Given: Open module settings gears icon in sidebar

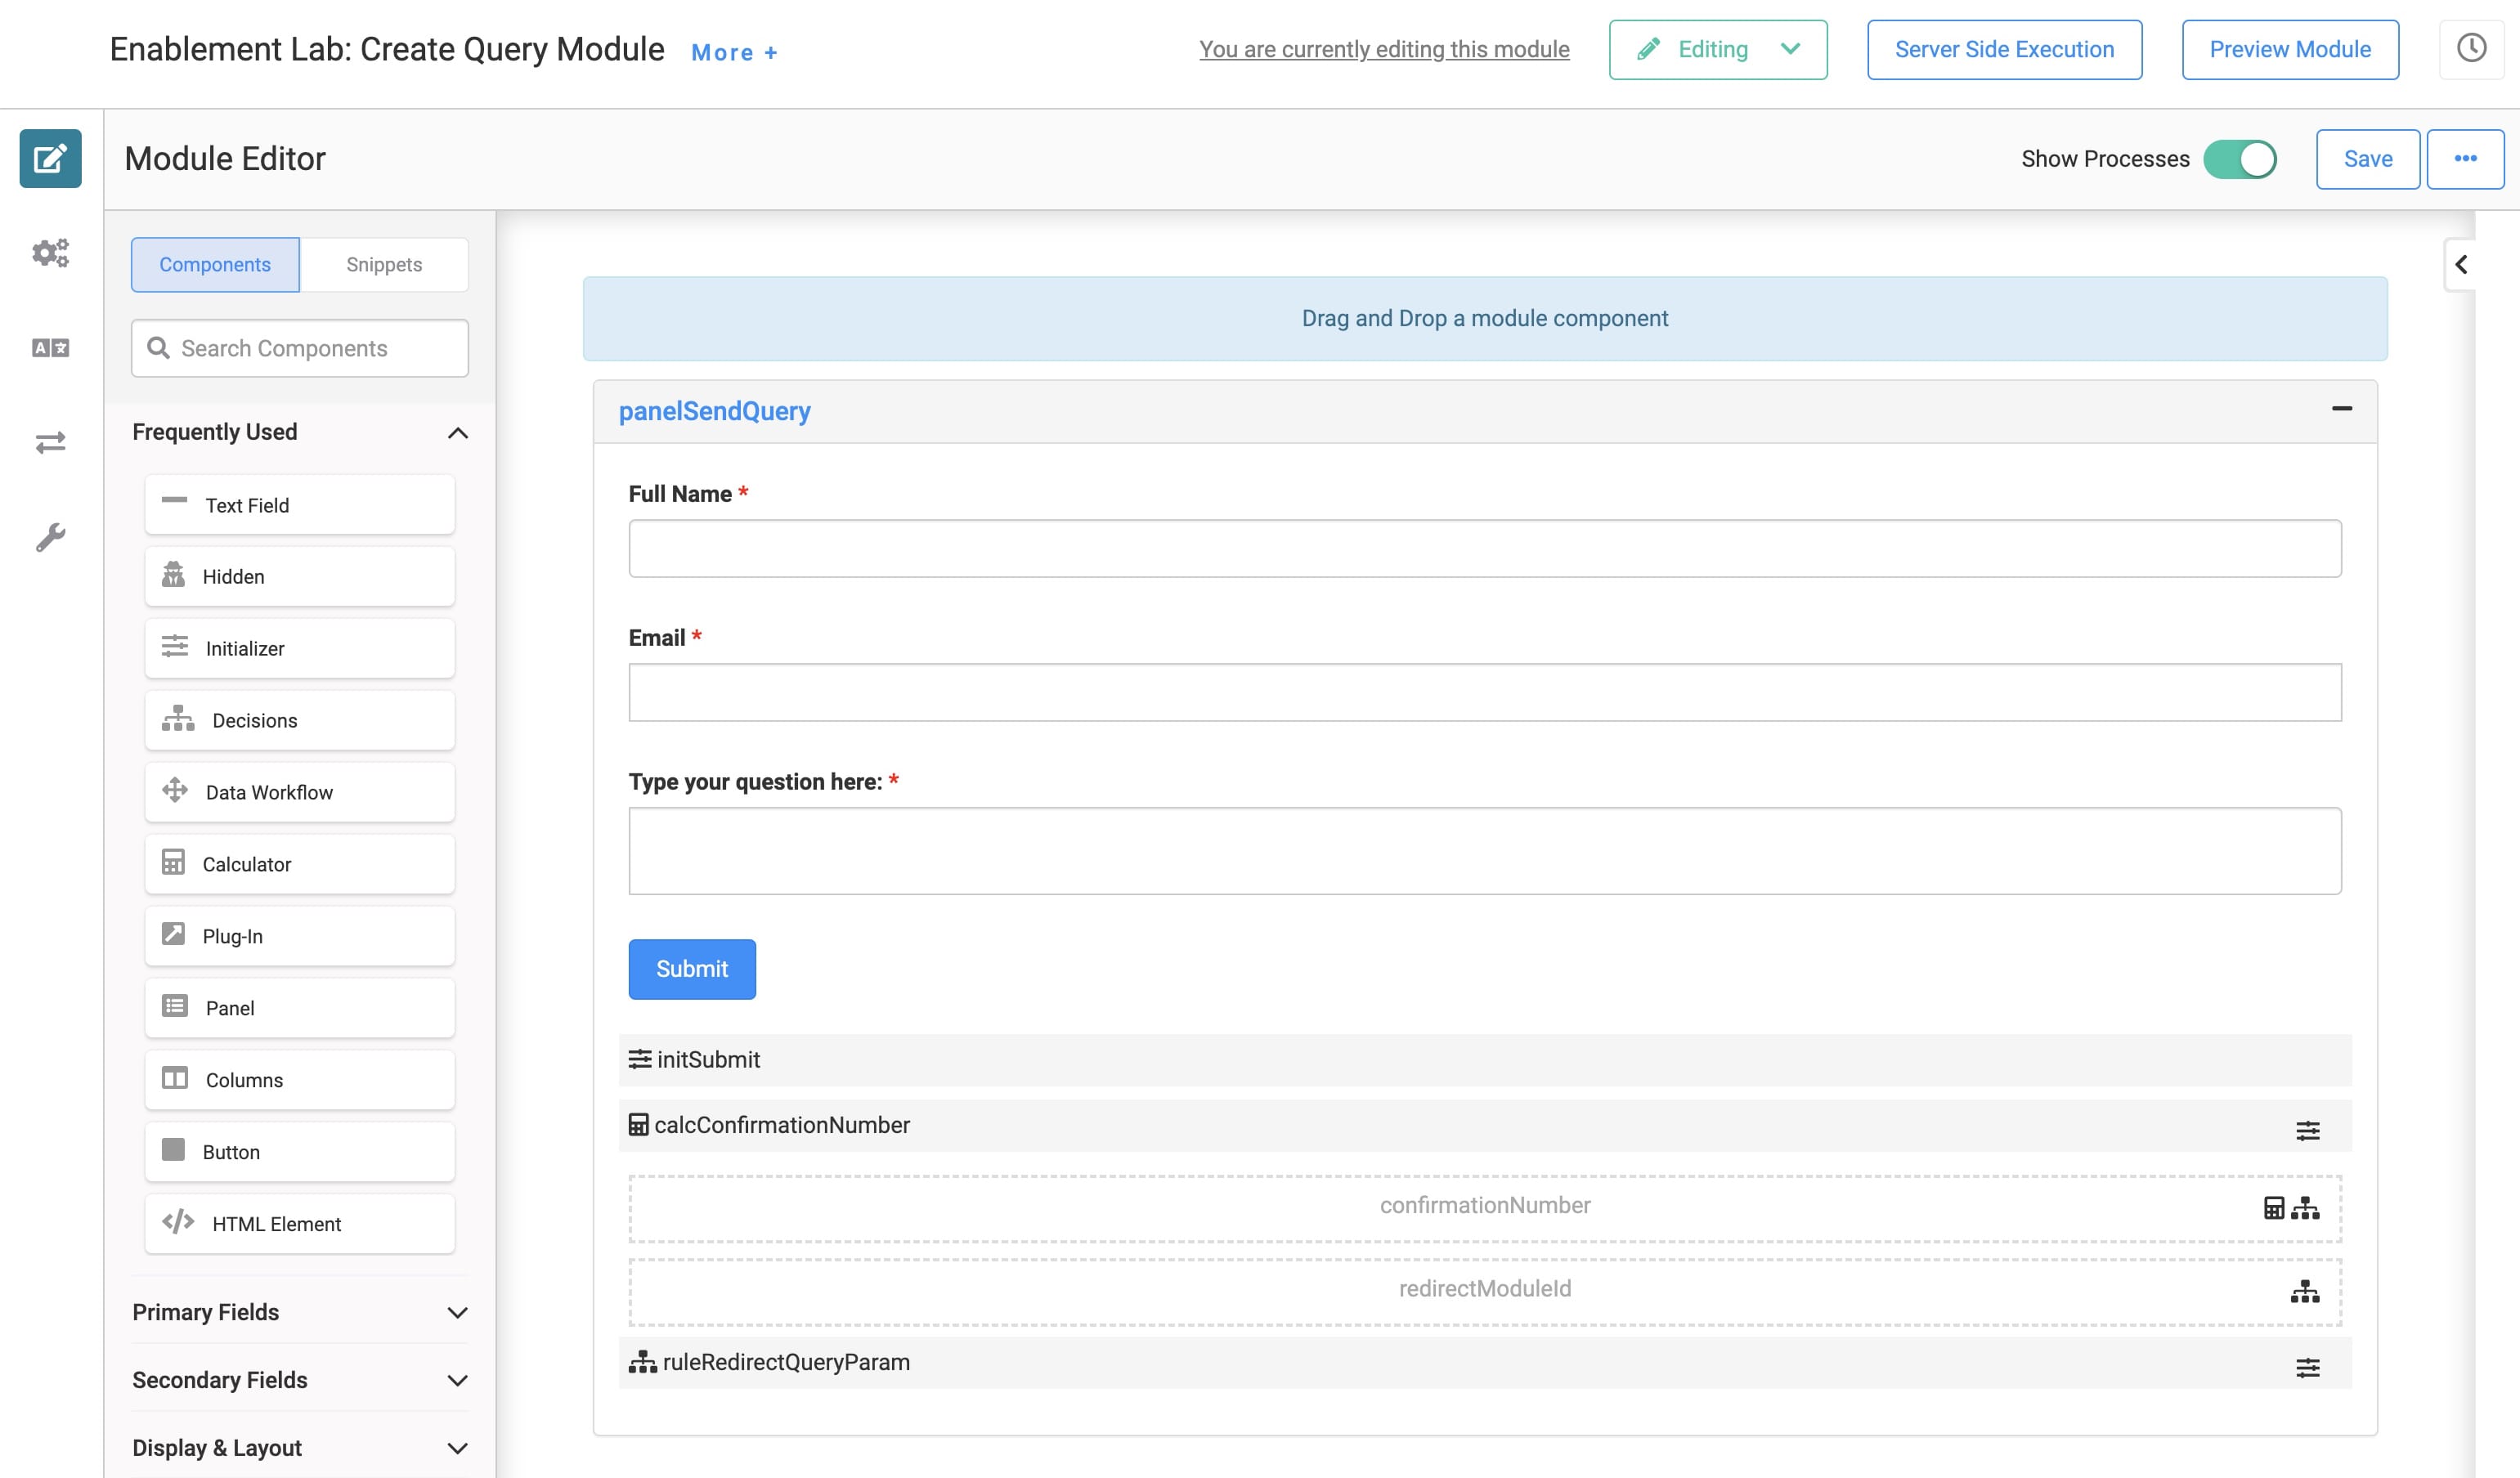Looking at the screenshot, I should [x=50, y=252].
